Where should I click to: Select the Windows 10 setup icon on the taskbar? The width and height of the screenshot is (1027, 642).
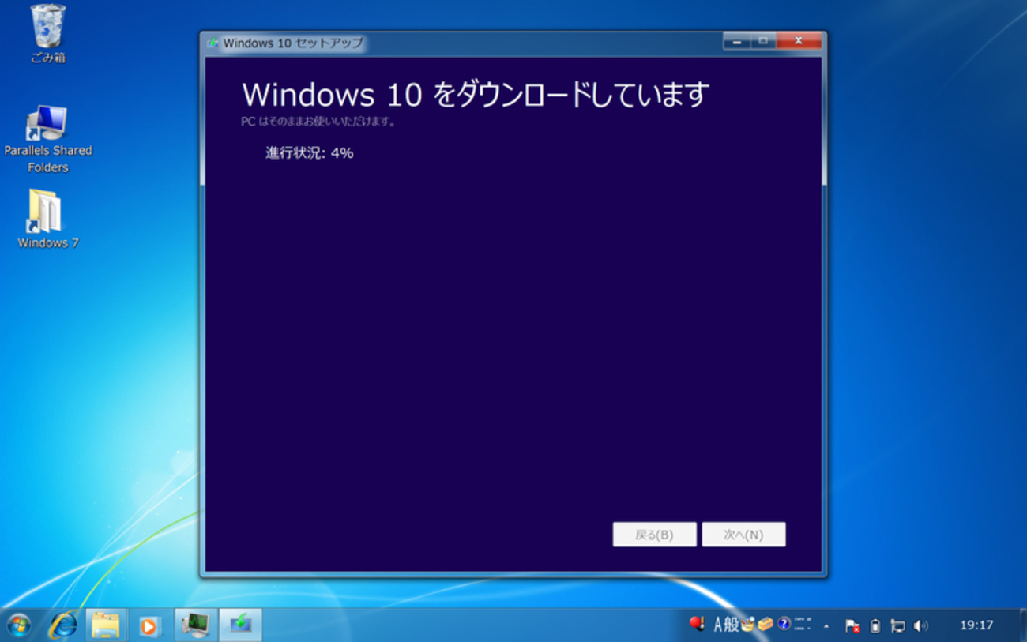[x=241, y=624]
